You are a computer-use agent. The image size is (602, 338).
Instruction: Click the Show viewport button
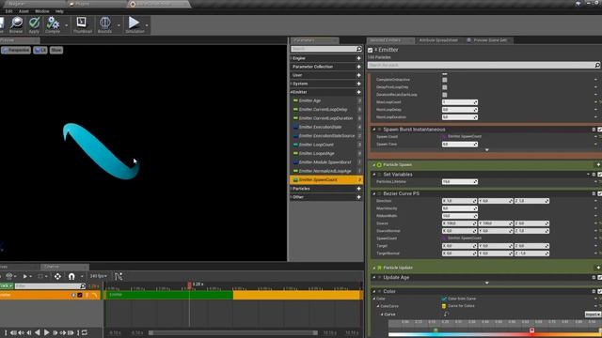[x=56, y=50]
